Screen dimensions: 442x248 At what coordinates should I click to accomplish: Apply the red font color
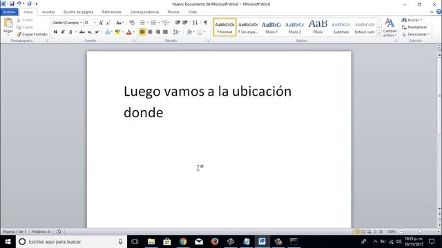pos(128,32)
